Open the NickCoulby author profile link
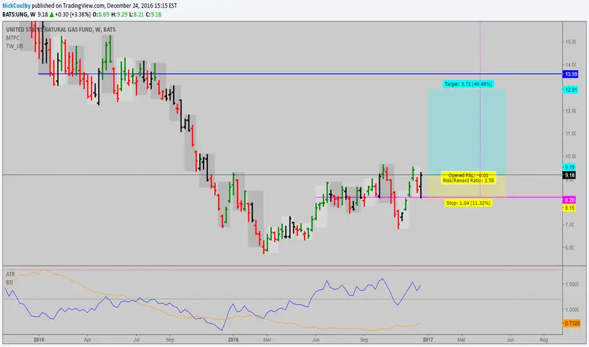Viewport: 589px width, 347px height. [x=16, y=6]
